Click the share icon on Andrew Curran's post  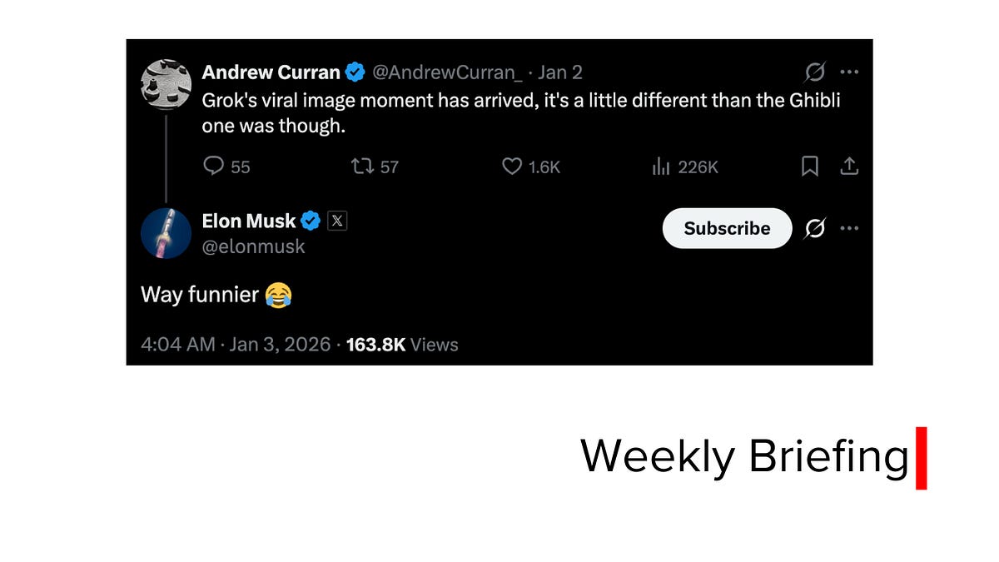point(848,167)
